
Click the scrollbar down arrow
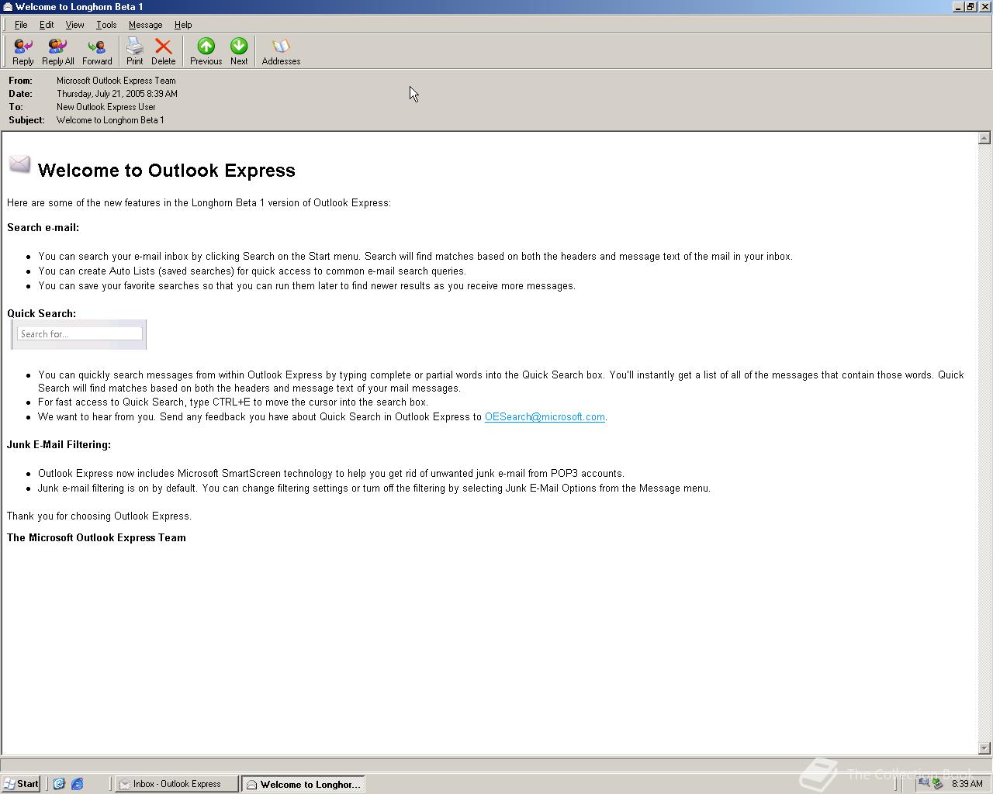click(984, 748)
